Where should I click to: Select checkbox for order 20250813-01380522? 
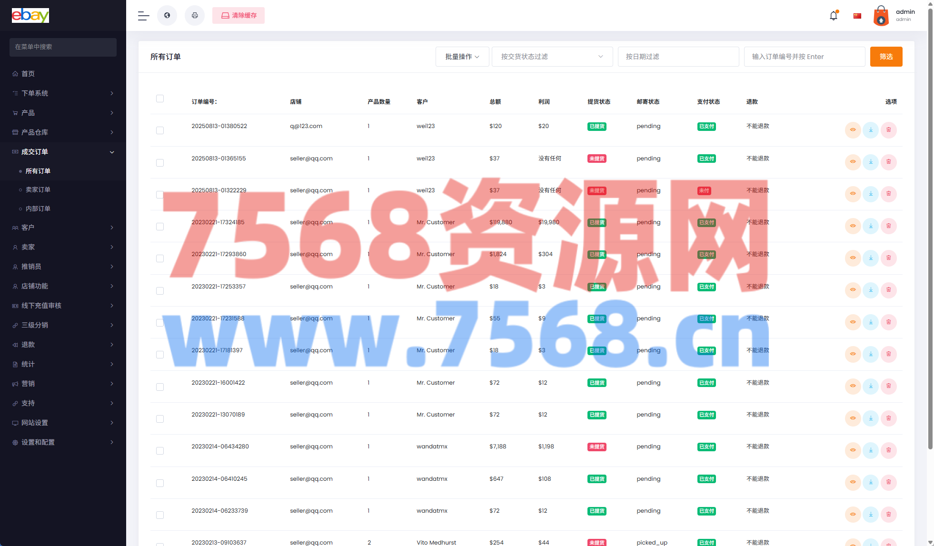coord(160,130)
